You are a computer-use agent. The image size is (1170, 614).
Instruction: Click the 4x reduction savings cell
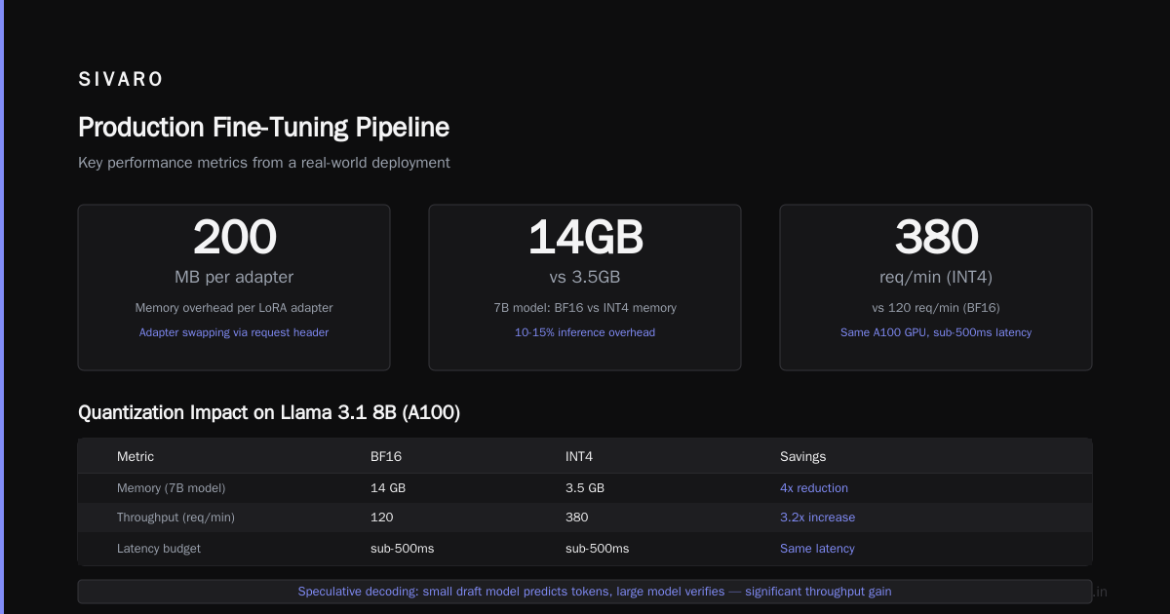point(814,488)
